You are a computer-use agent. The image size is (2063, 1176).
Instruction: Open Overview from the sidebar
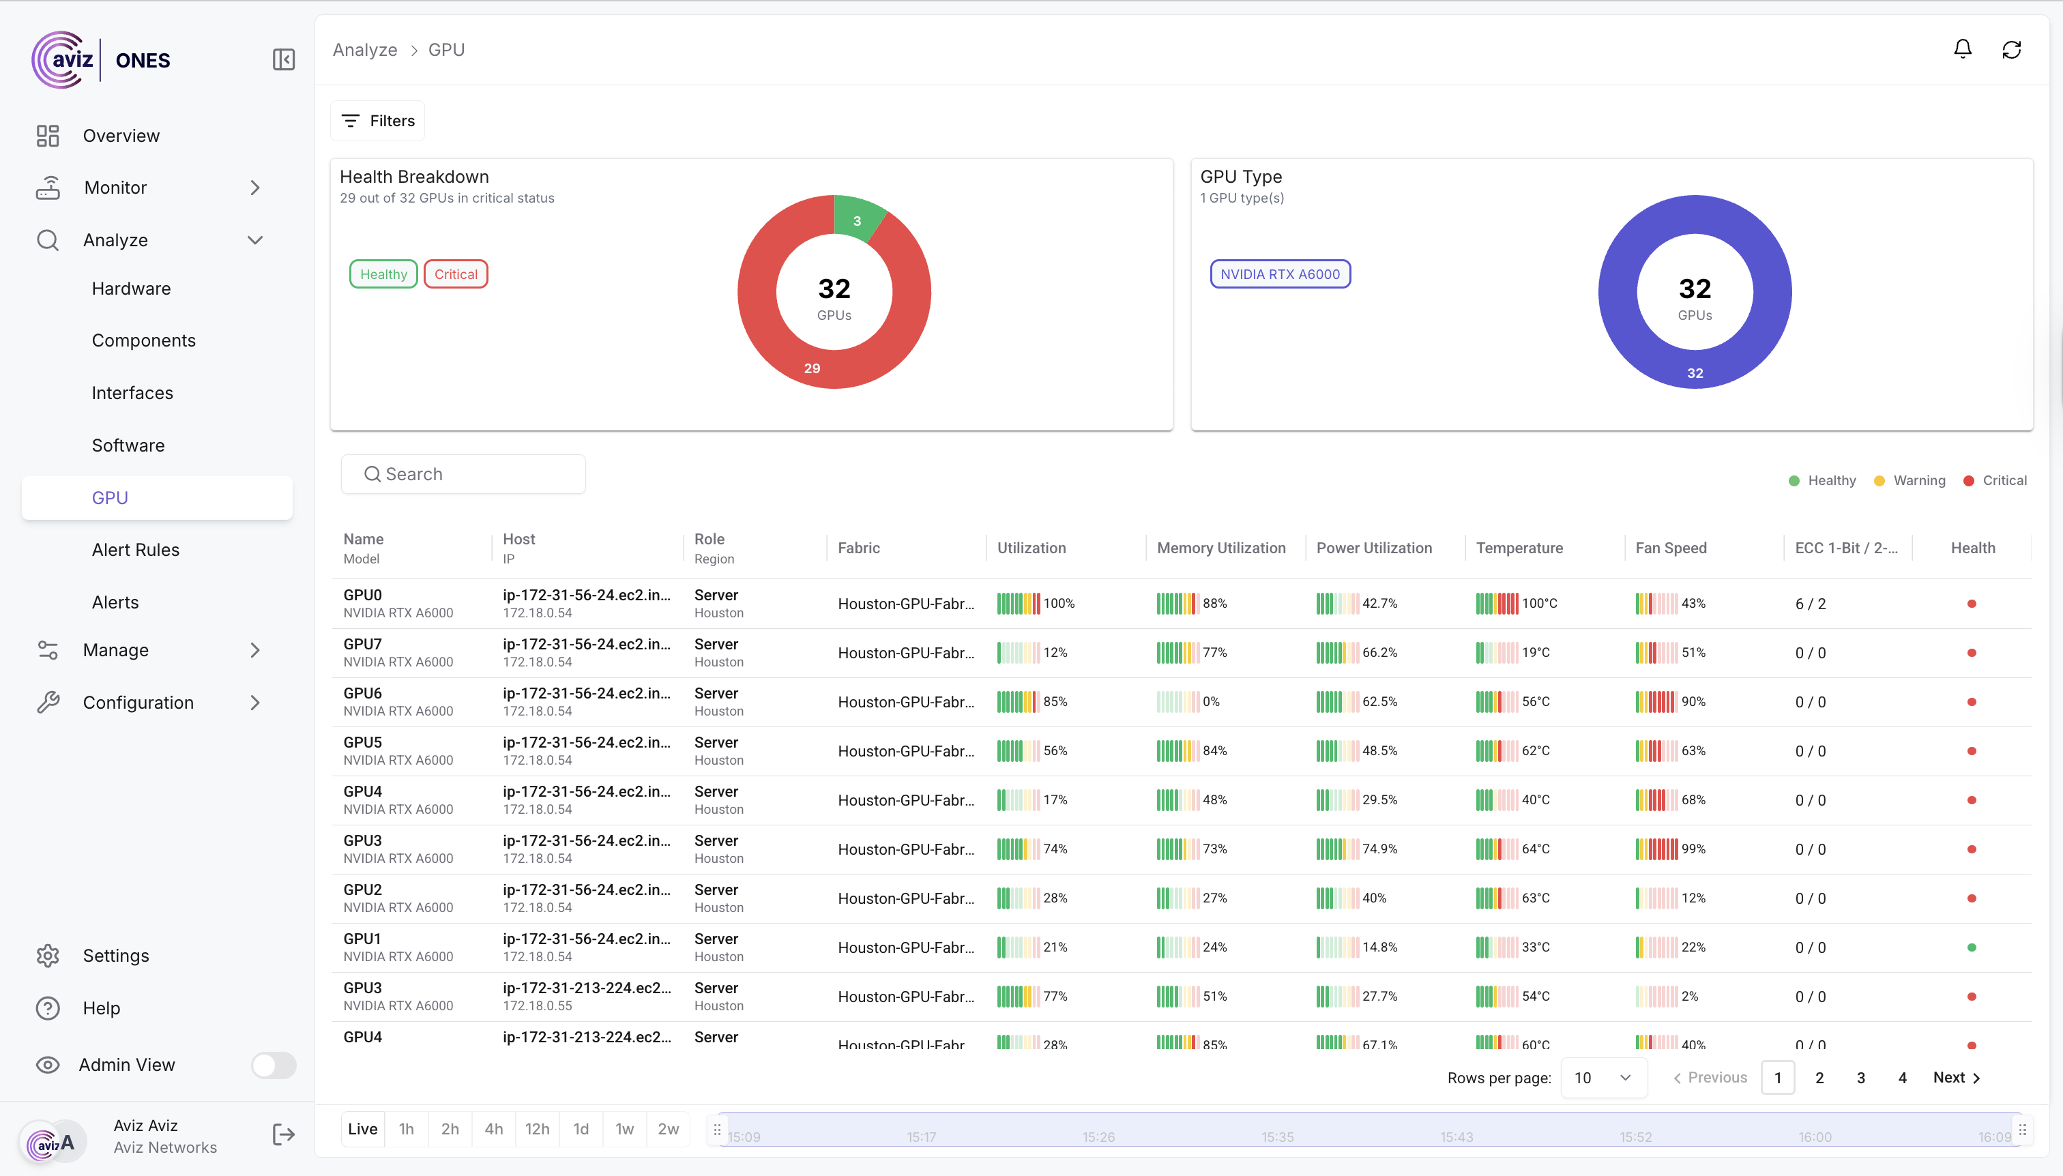click(x=121, y=136)
